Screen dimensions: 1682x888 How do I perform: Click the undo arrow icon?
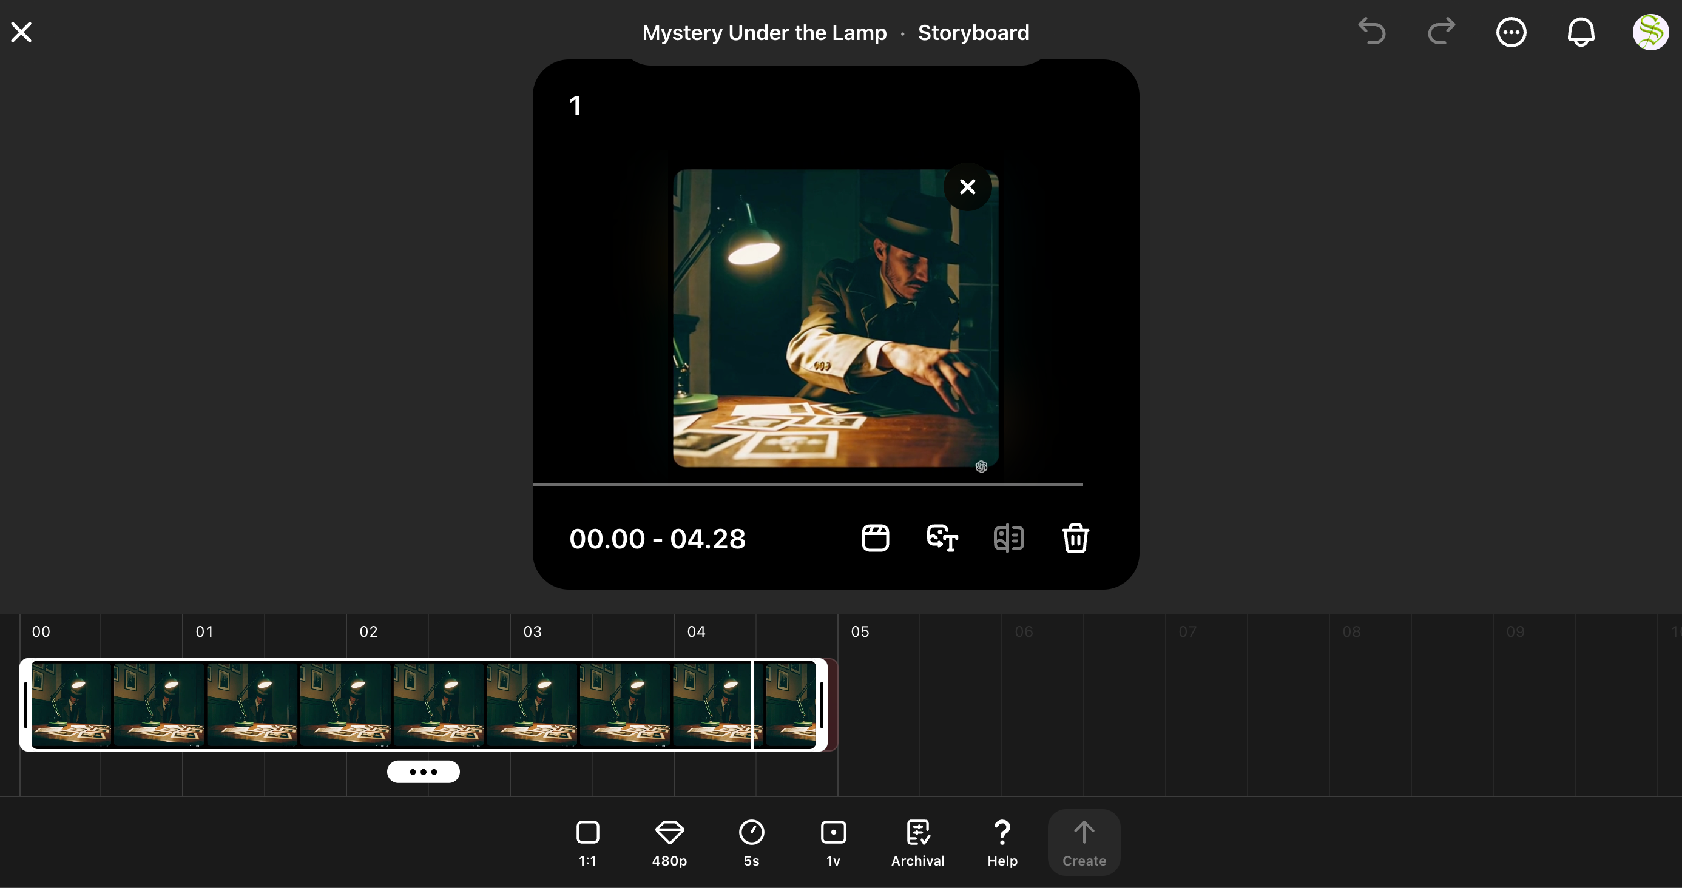tap(1371, 32)
